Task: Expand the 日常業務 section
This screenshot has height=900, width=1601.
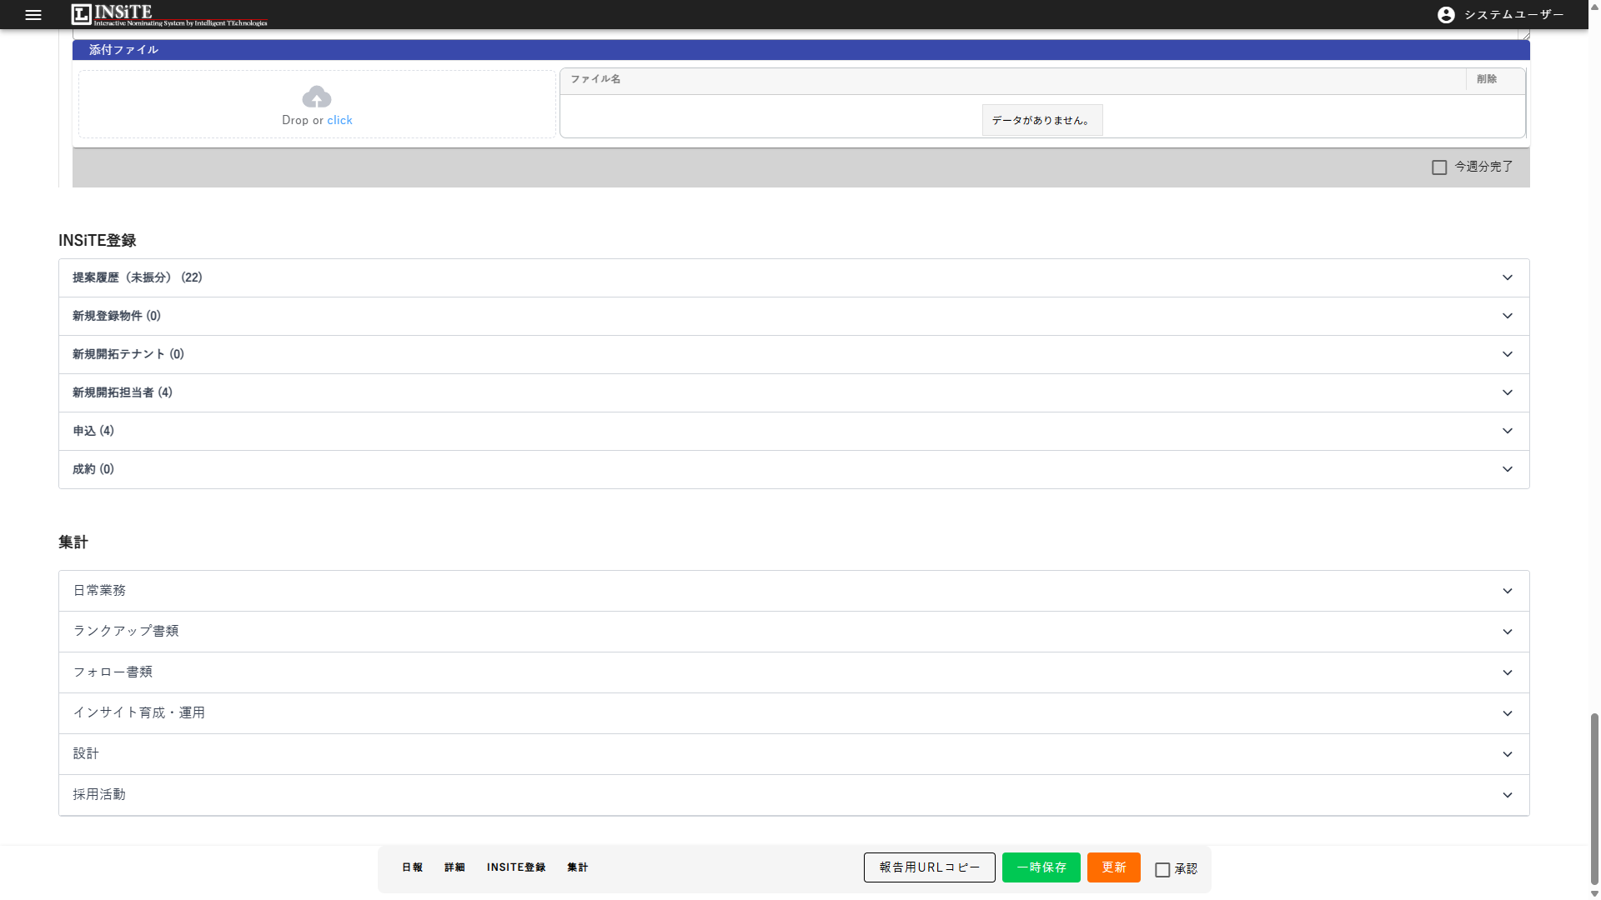Action: (794, 591)
